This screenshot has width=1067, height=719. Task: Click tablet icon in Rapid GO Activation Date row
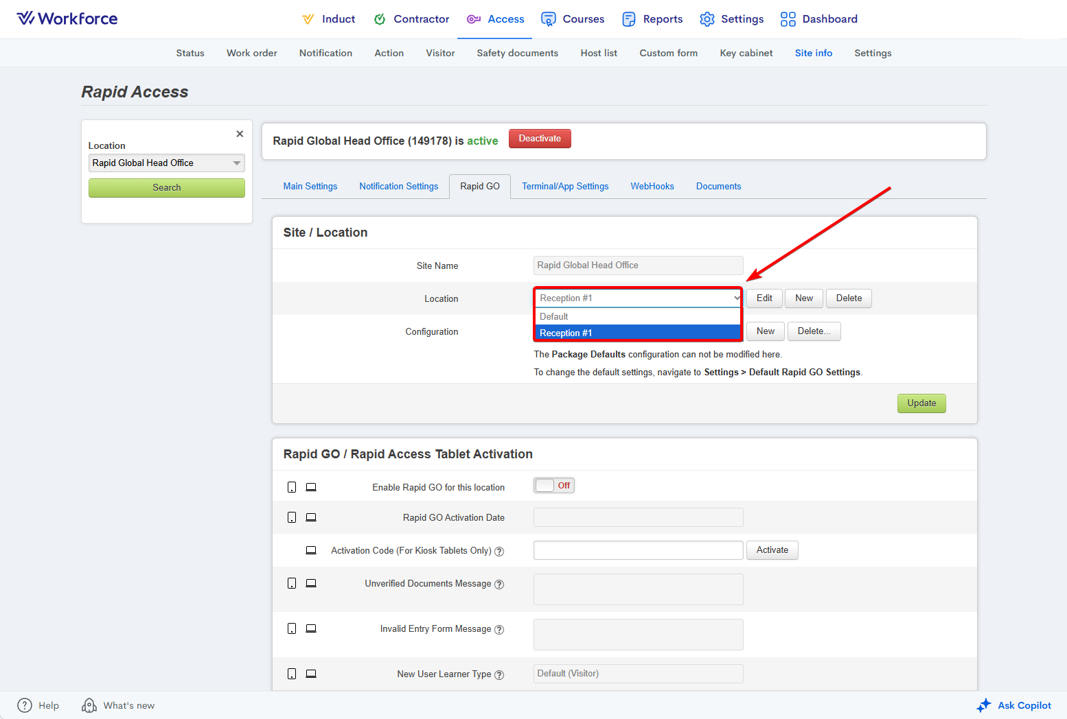(292, 517)
